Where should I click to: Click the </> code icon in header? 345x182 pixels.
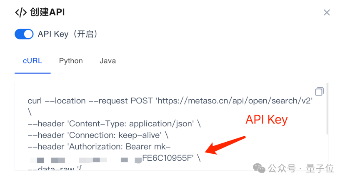(21, 12)
